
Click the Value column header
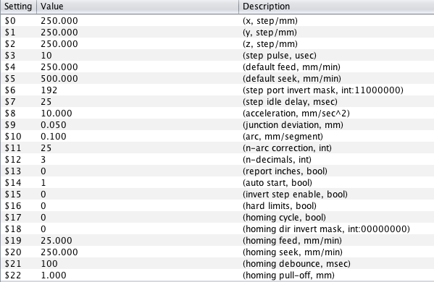[x=138, y=7]
